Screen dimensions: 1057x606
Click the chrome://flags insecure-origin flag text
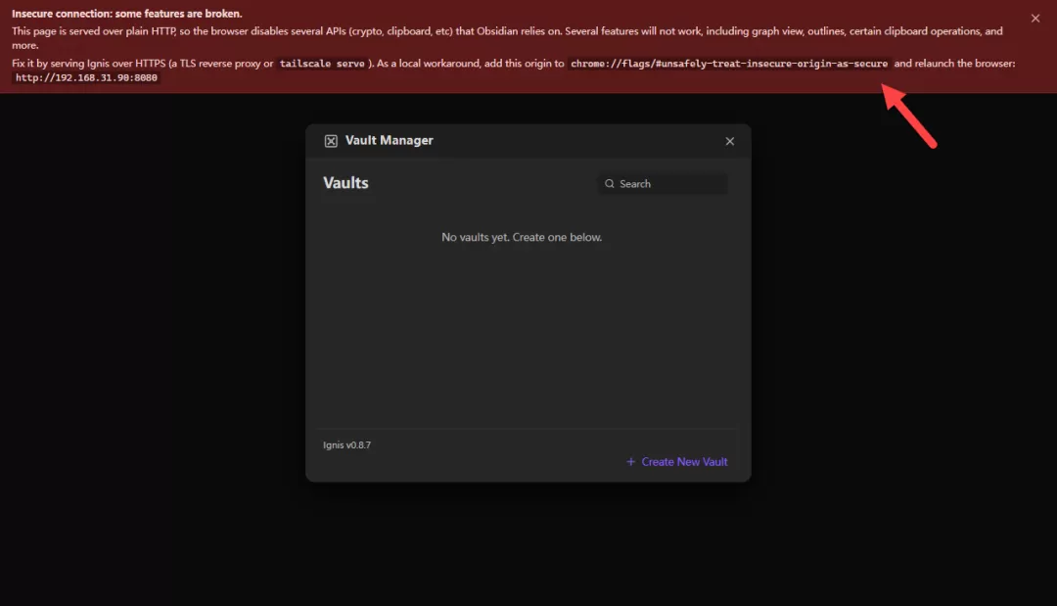click(x=729, y=64)
